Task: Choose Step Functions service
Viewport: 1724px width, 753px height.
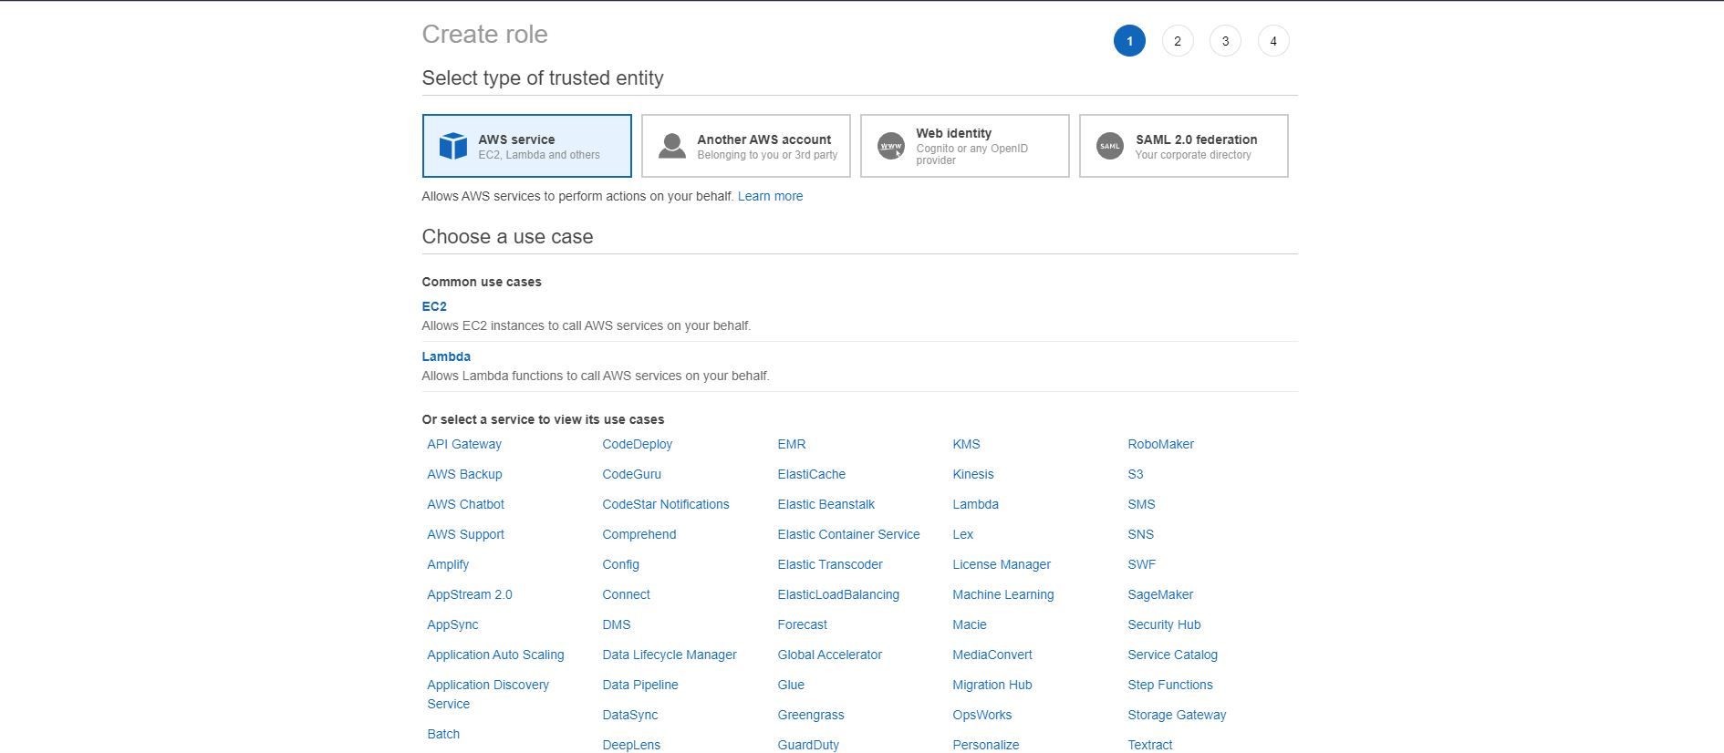Action: point(1170,685)
